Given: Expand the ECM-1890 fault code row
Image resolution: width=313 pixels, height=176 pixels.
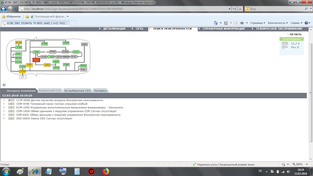Looking at the screenshot, I should point(4,108).
